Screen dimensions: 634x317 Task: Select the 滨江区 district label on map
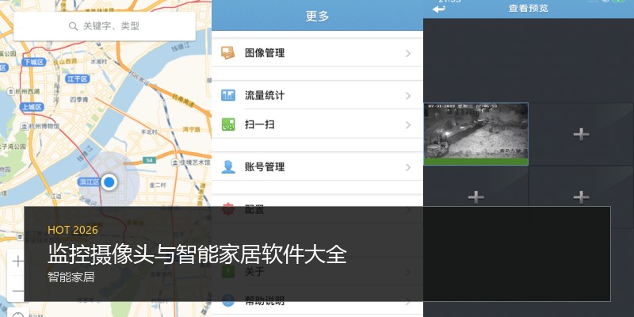pos(89,182)
